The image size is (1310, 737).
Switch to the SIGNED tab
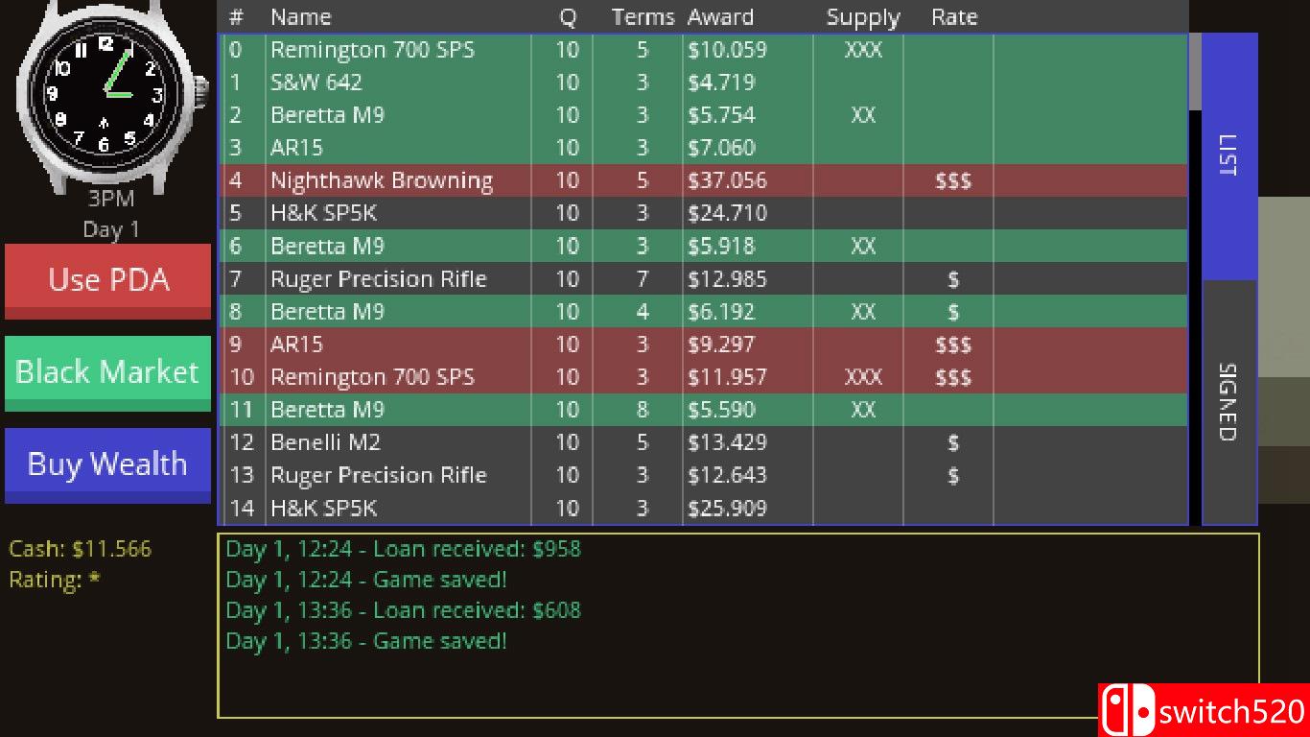[x=1228, y=402]
